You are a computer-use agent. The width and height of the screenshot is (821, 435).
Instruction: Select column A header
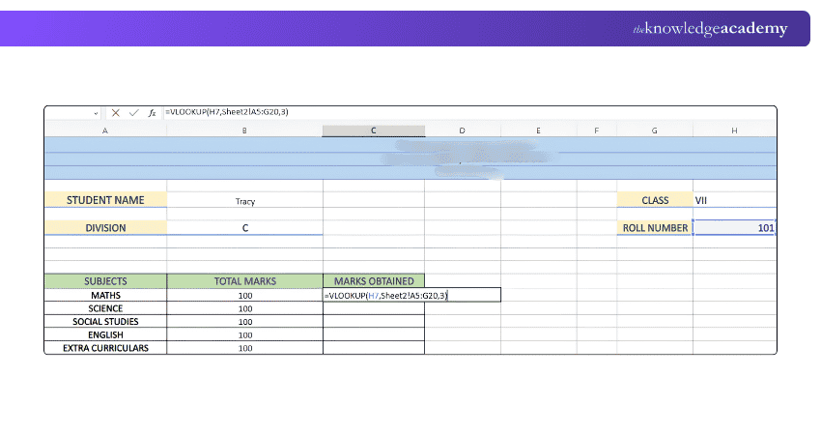(x=105, y=130)
